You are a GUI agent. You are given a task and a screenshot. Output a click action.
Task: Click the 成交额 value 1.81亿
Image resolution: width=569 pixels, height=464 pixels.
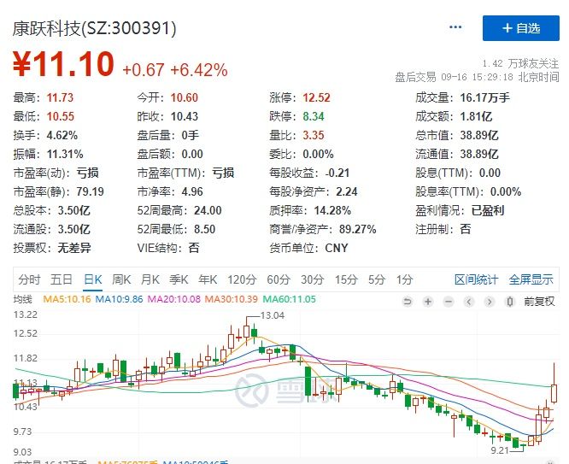click(476, 116)
